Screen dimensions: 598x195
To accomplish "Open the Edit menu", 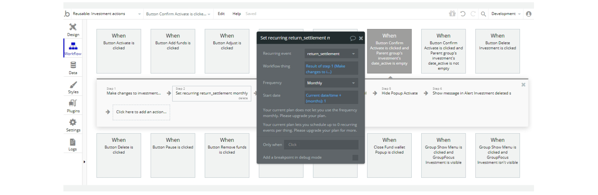I will [221, 14].
